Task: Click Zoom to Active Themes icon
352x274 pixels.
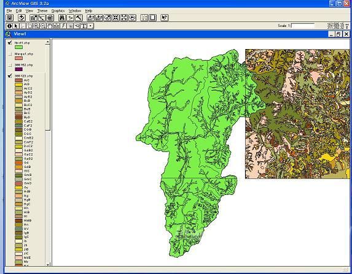Action: tap(99, 18)
